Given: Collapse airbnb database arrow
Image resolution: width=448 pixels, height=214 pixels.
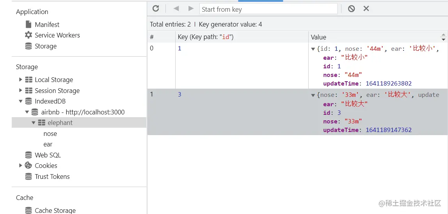Looking at the screenshot, I should click(27, 112).
